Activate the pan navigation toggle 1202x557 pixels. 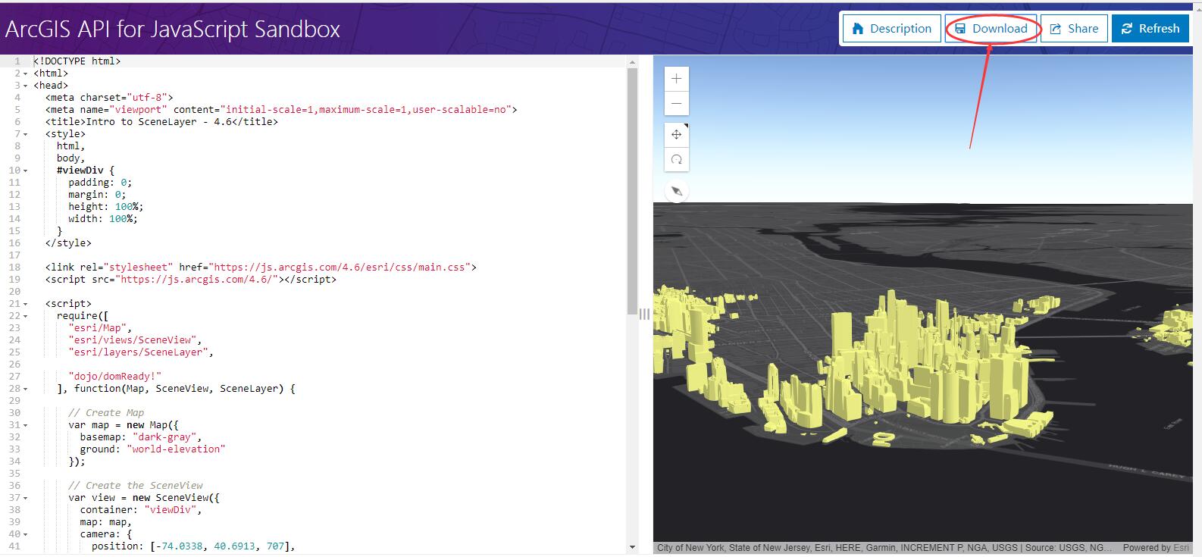point(677,135)
